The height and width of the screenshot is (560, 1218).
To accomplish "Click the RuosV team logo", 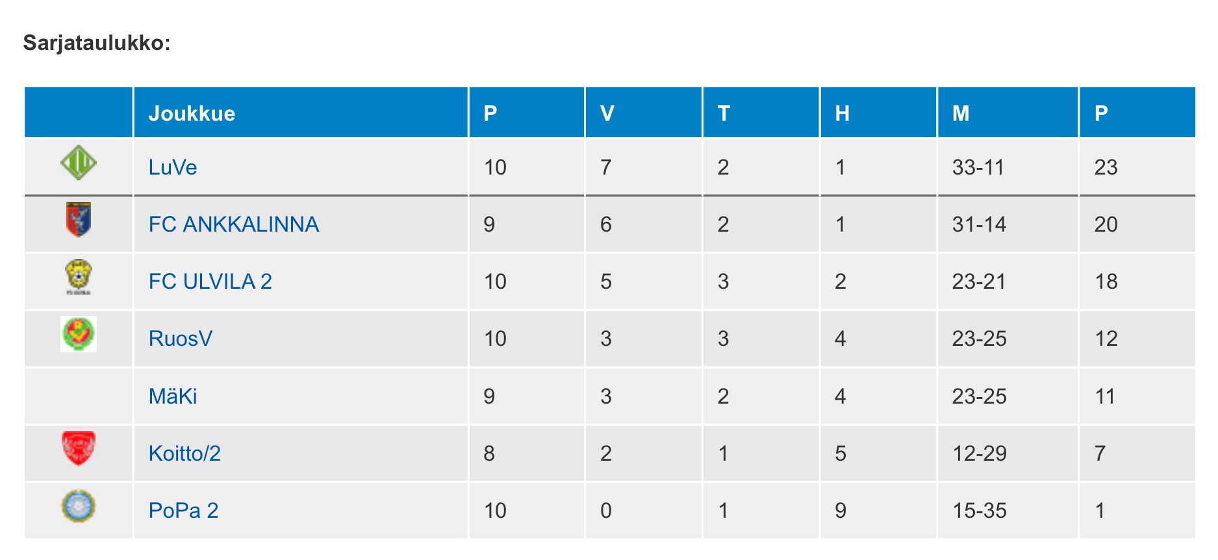I will click(79, 334).
